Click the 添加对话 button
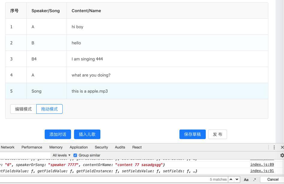 [x=58, y=134]
